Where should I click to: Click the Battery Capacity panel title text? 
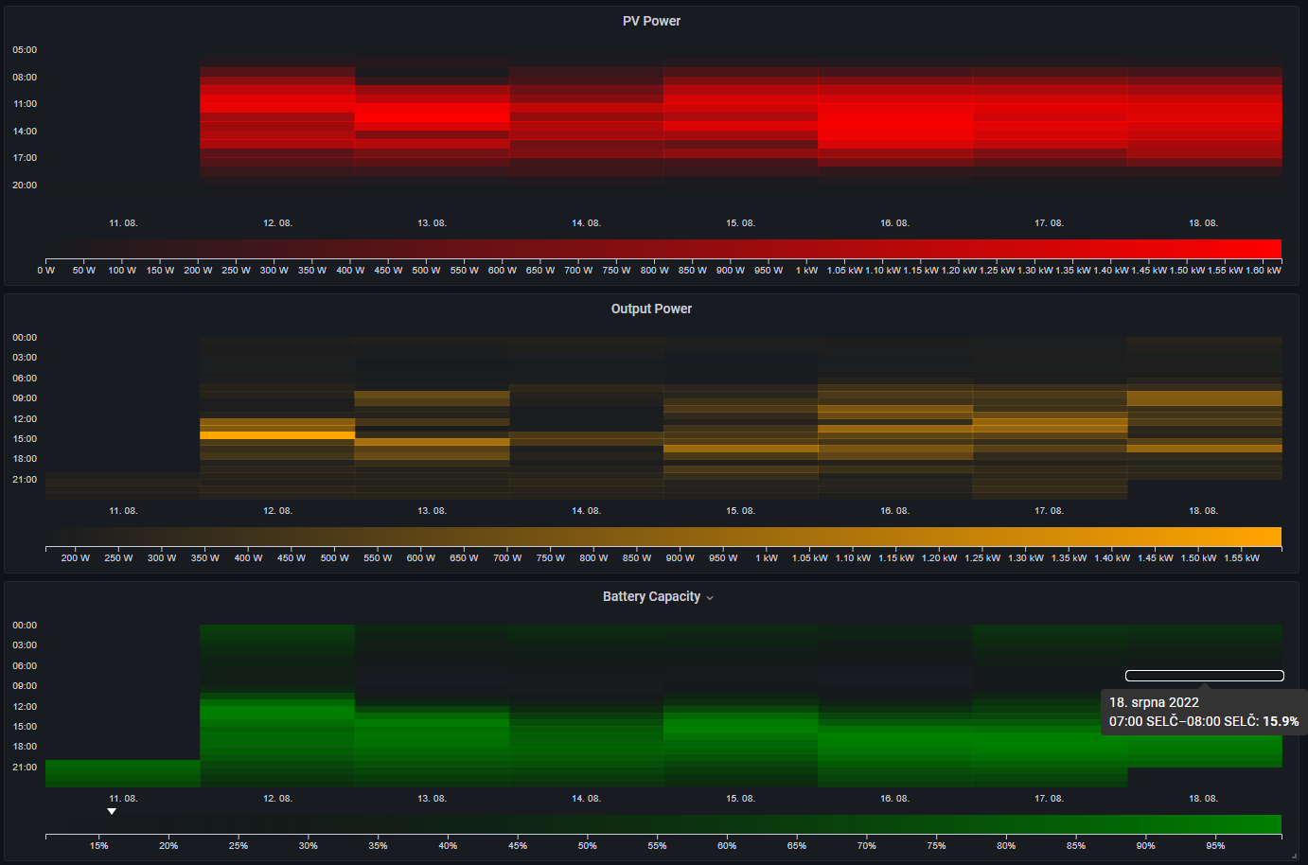651,596
